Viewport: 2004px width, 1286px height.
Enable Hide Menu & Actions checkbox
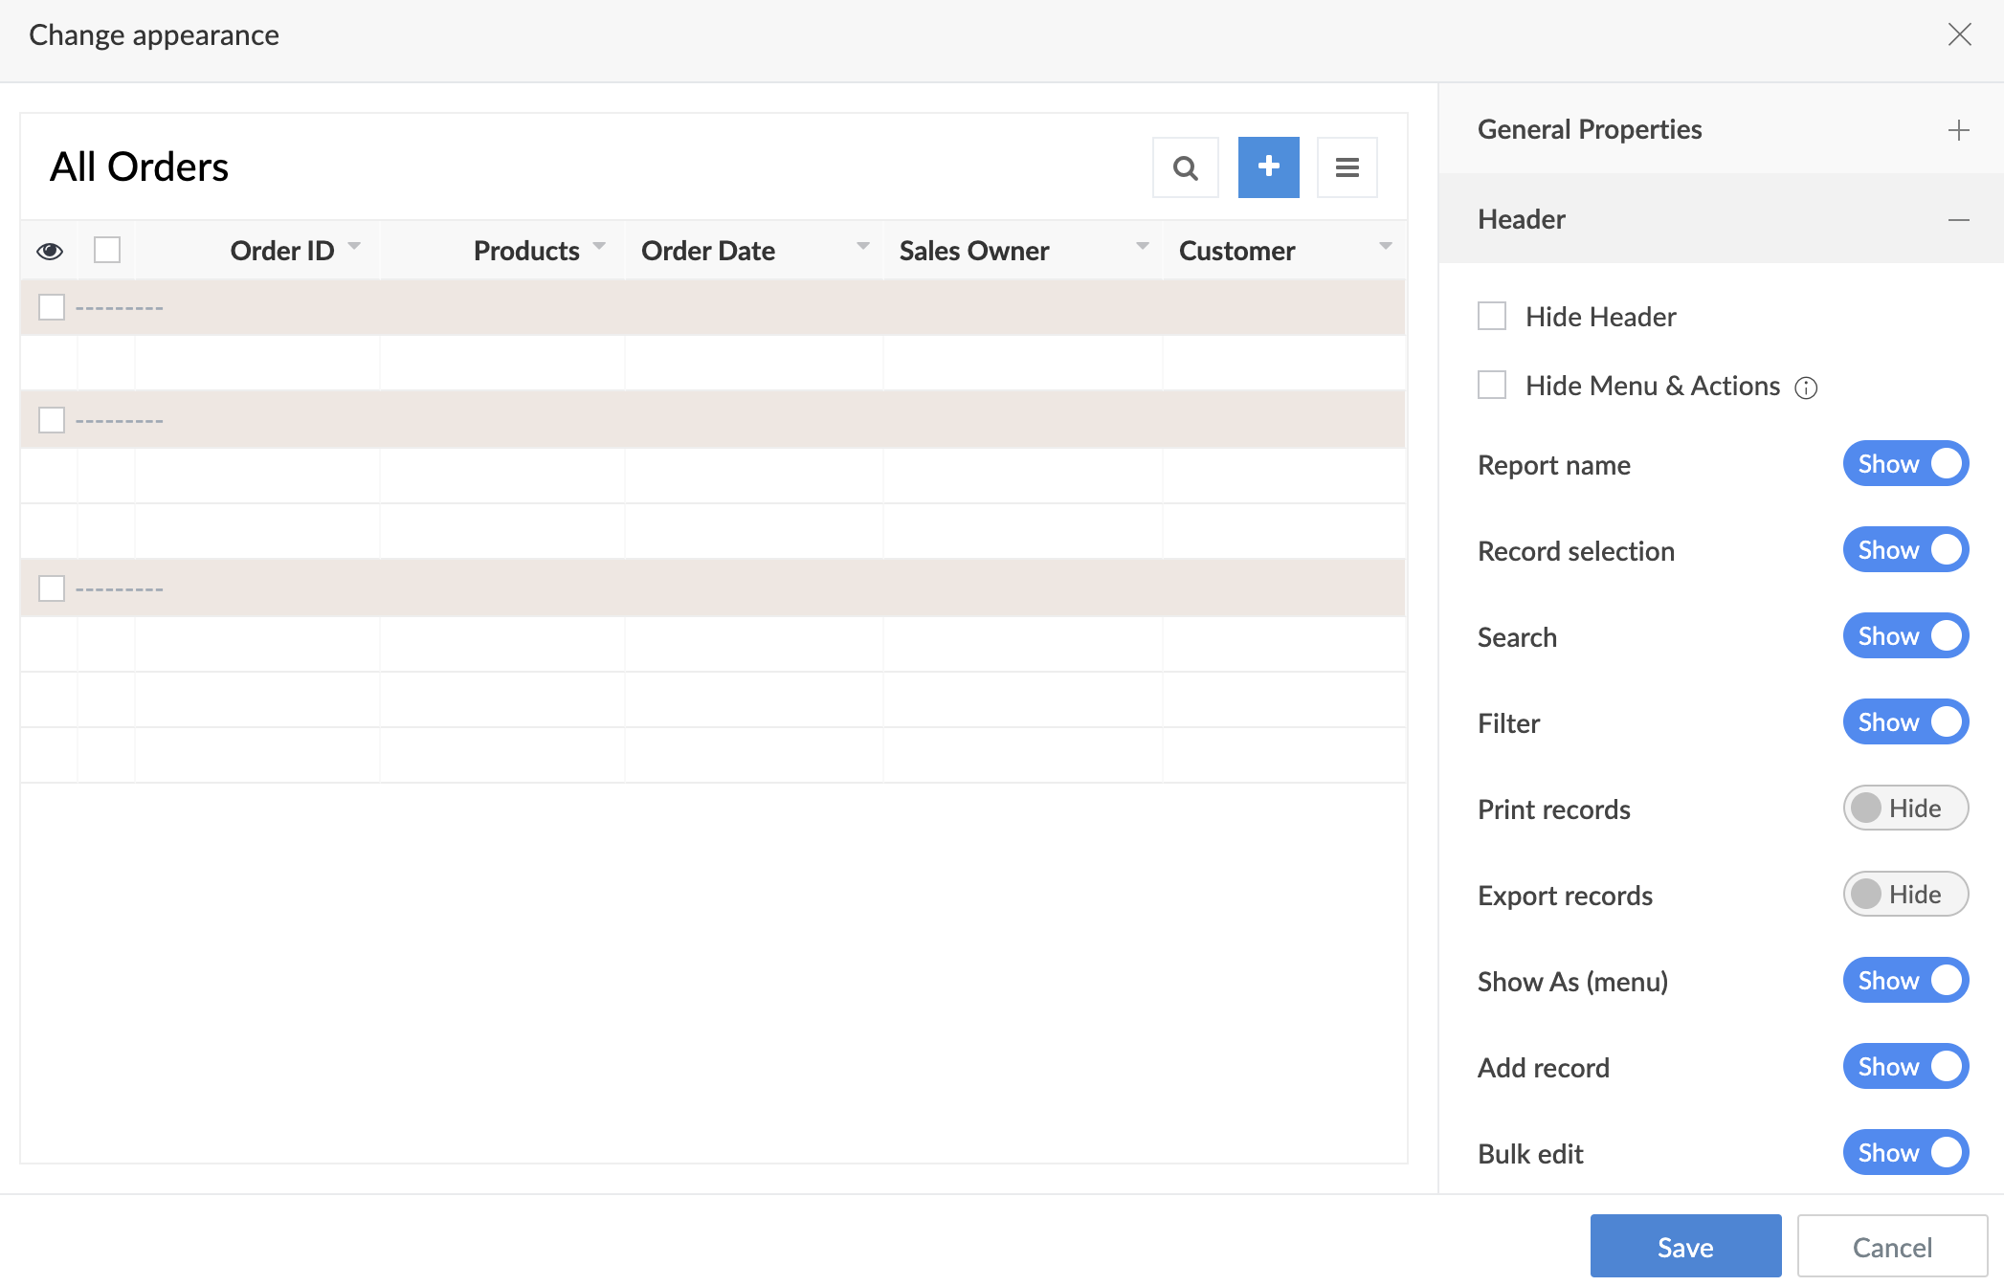1492,385
